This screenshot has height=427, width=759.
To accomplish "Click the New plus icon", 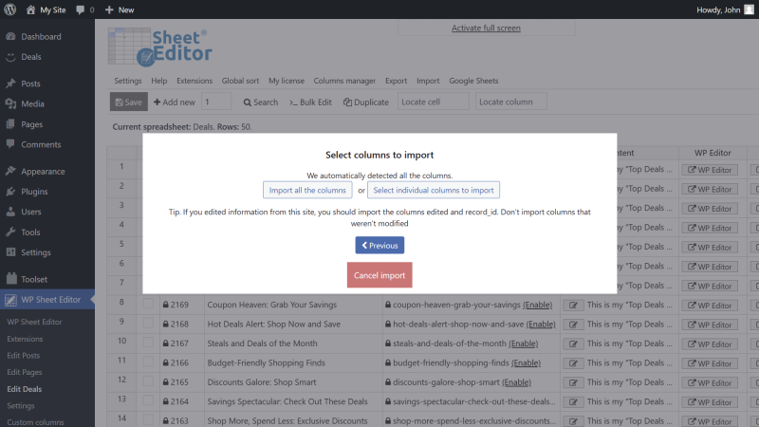I will pos(109,9).
